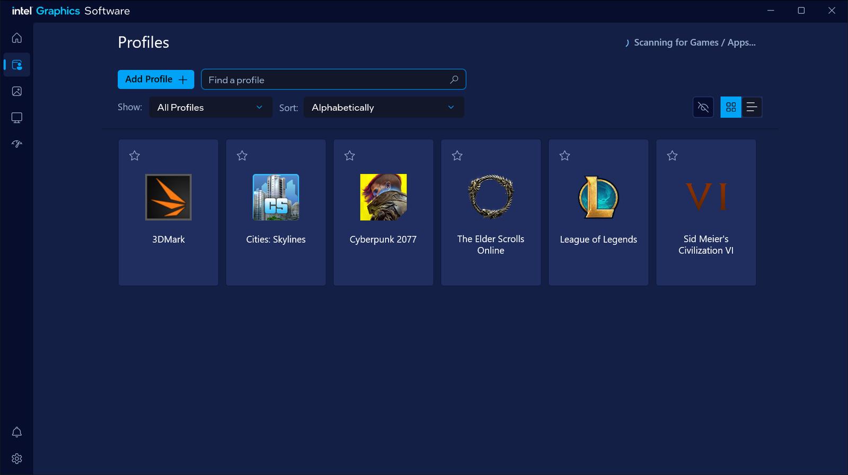
Task: Select the Profiles sidebar icon
Action: [x=17, y=65]
